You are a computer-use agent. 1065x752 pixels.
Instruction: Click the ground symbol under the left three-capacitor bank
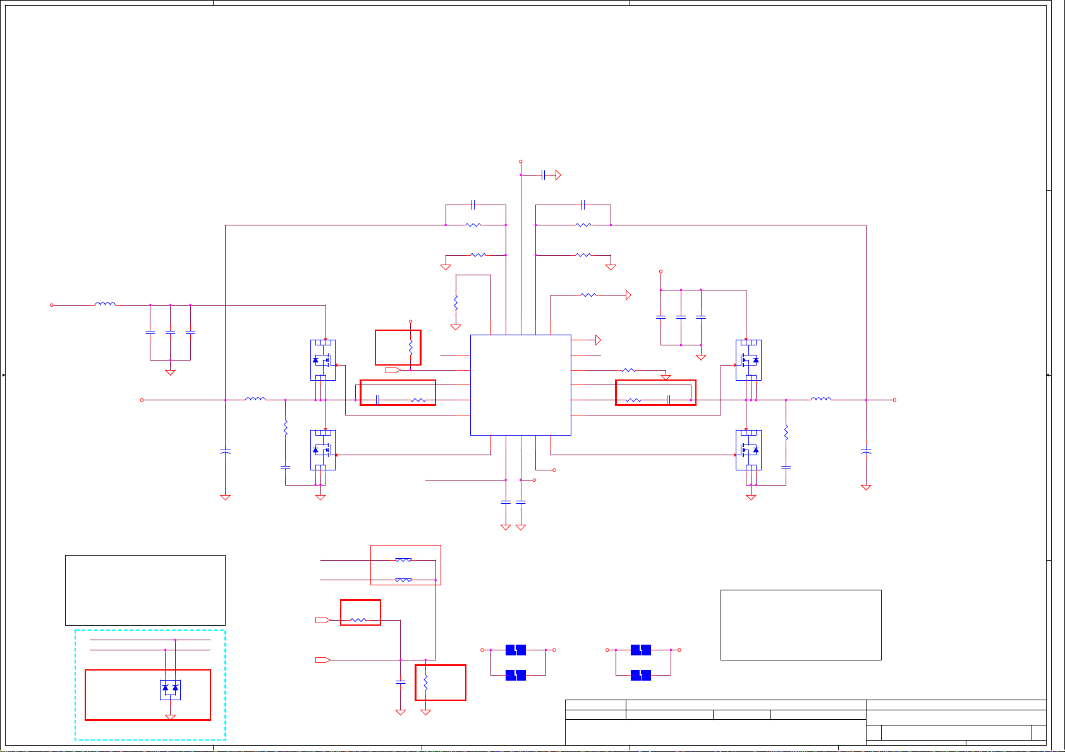click(x=170, y=373)
